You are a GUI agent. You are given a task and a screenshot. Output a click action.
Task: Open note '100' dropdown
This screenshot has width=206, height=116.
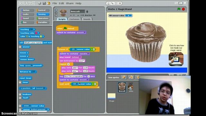point(75,68)
